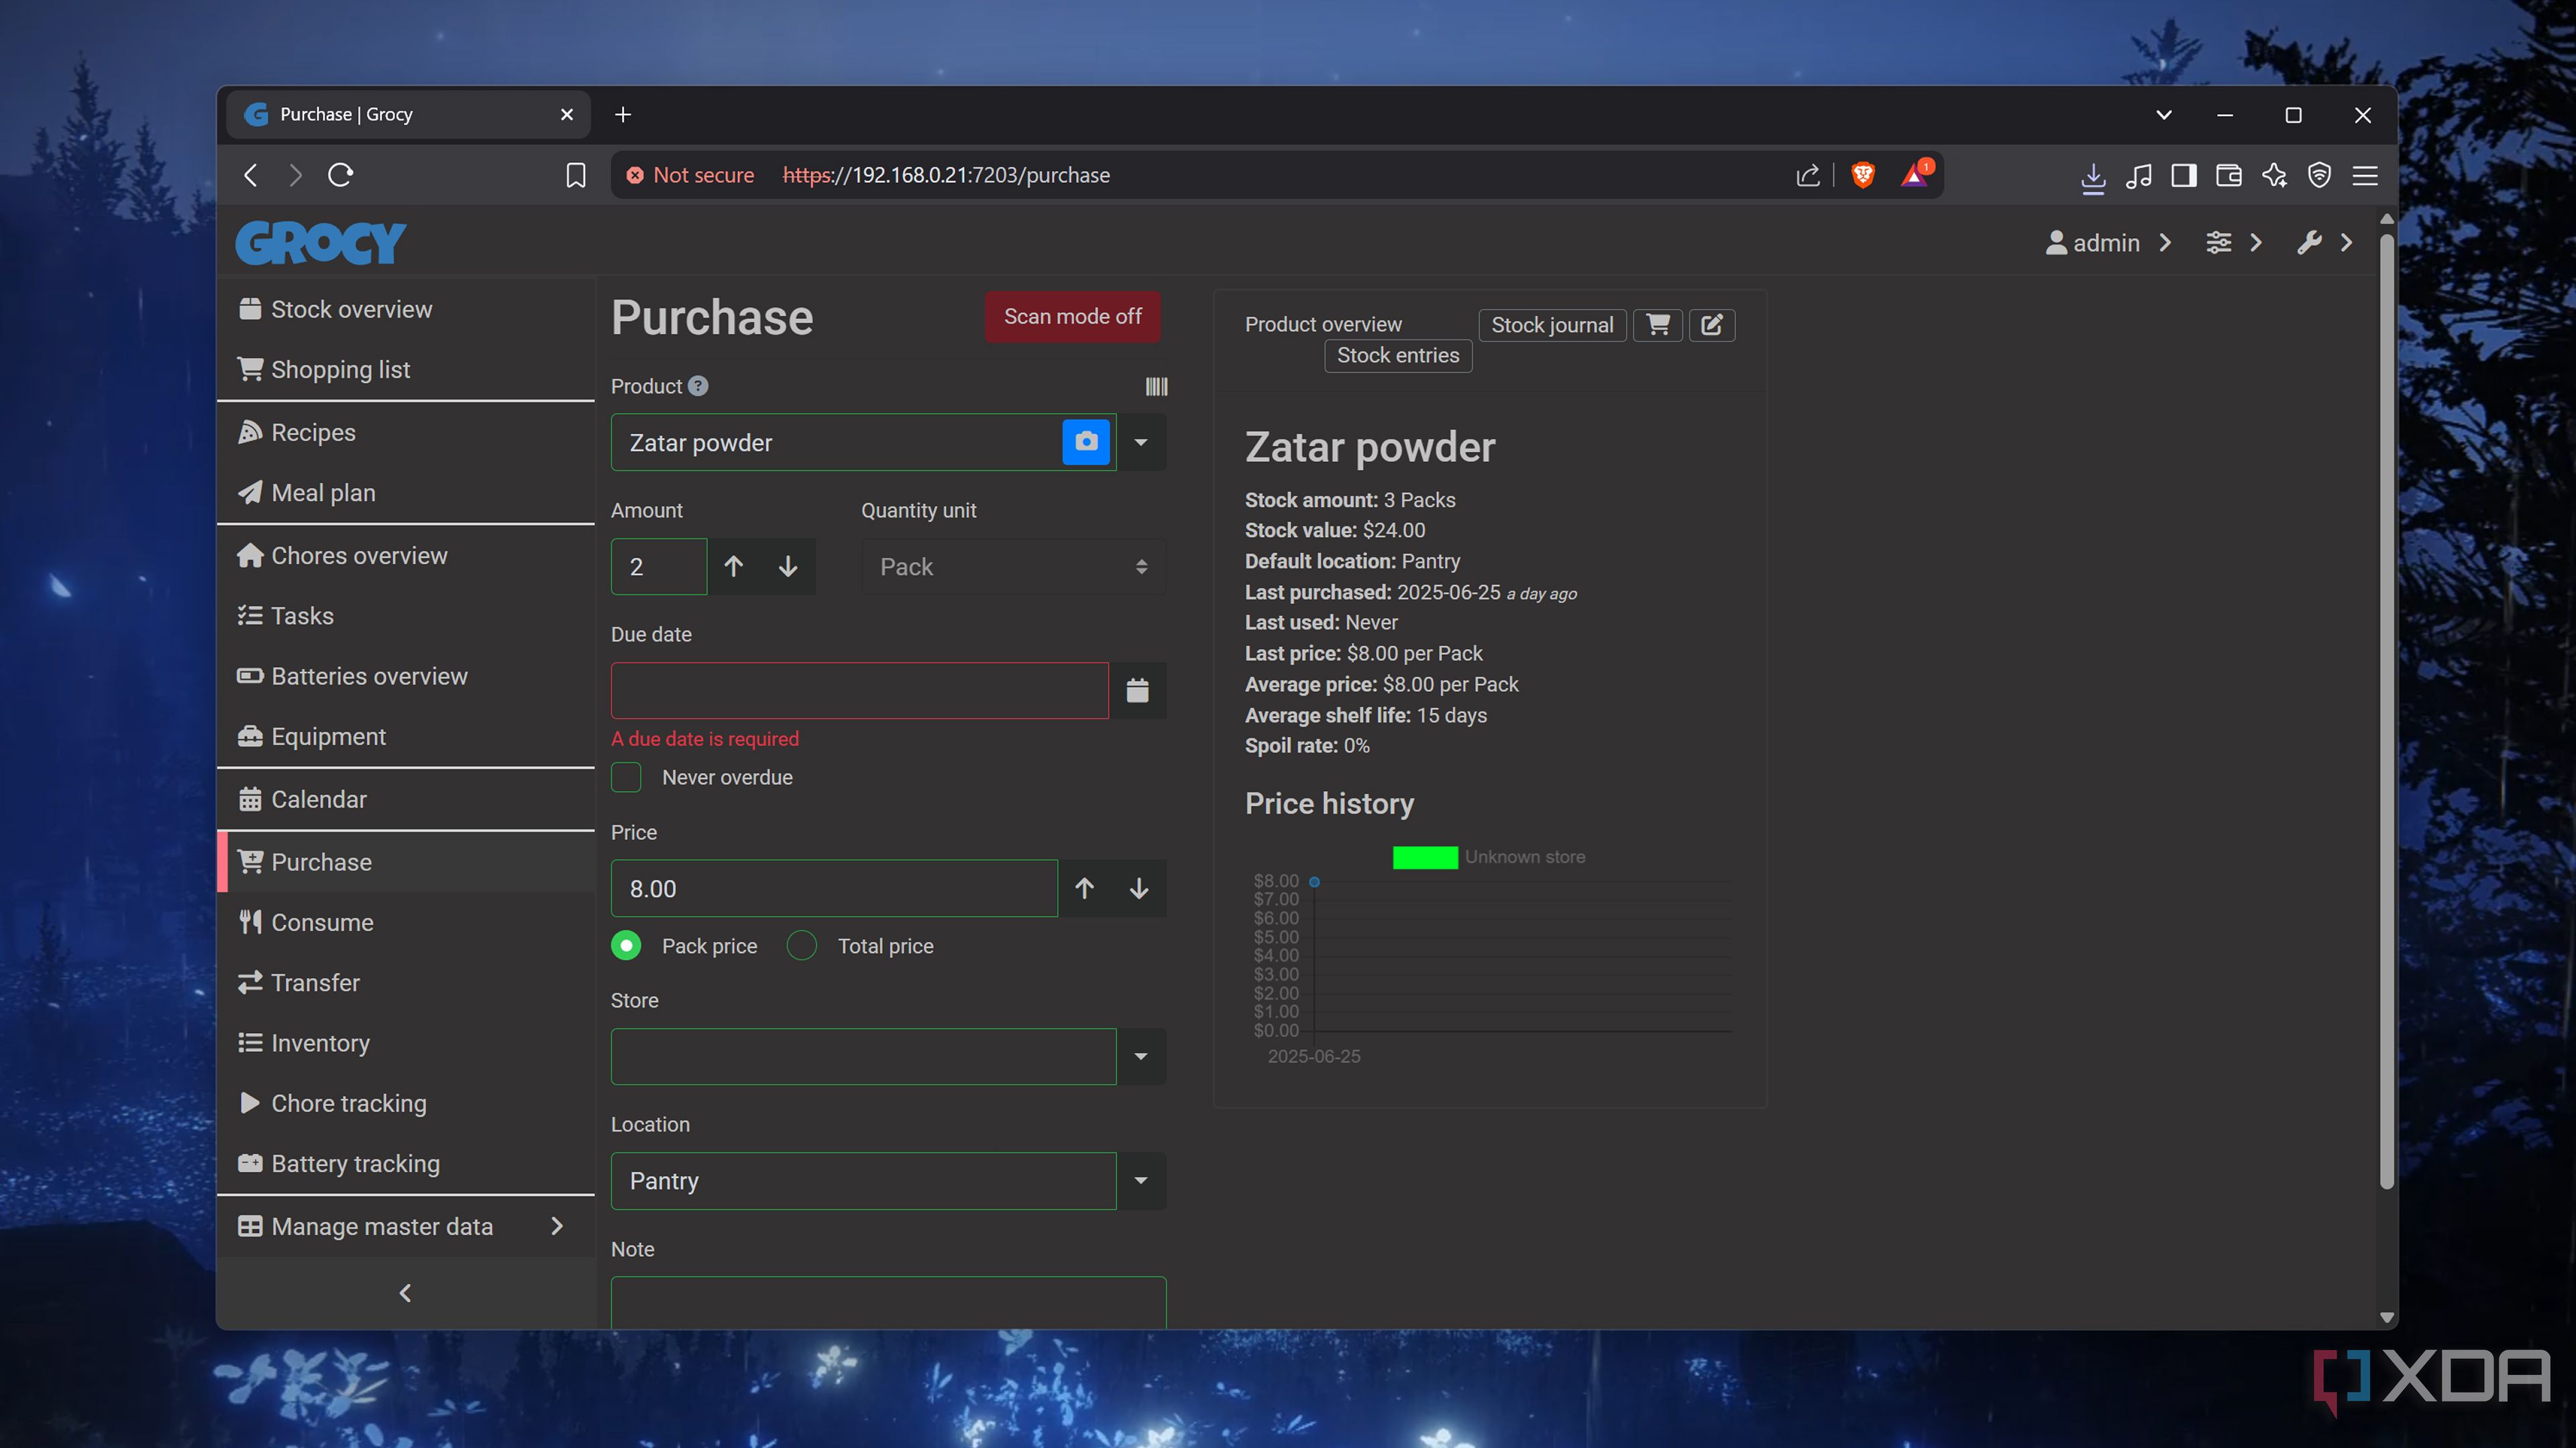2576x1448 pixels.
Task: Click into the Due date field
Action: coord(860,690)
